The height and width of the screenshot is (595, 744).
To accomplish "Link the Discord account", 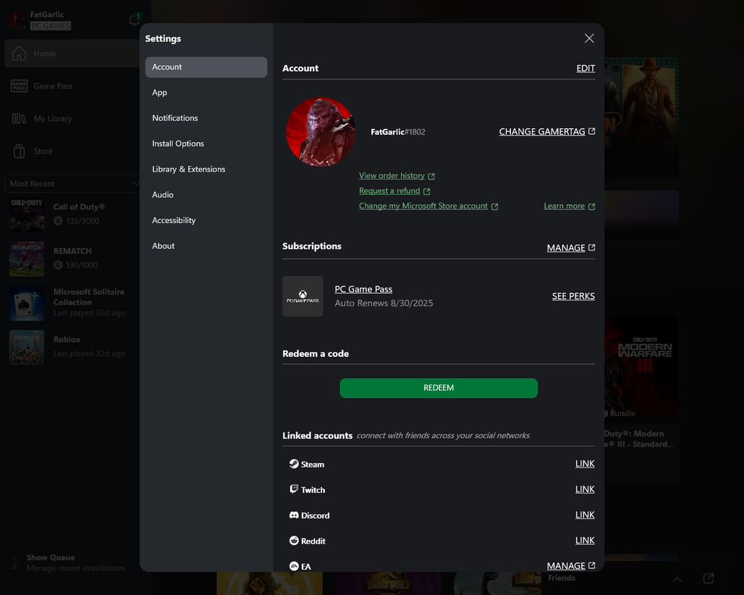I will click(585, 515).
